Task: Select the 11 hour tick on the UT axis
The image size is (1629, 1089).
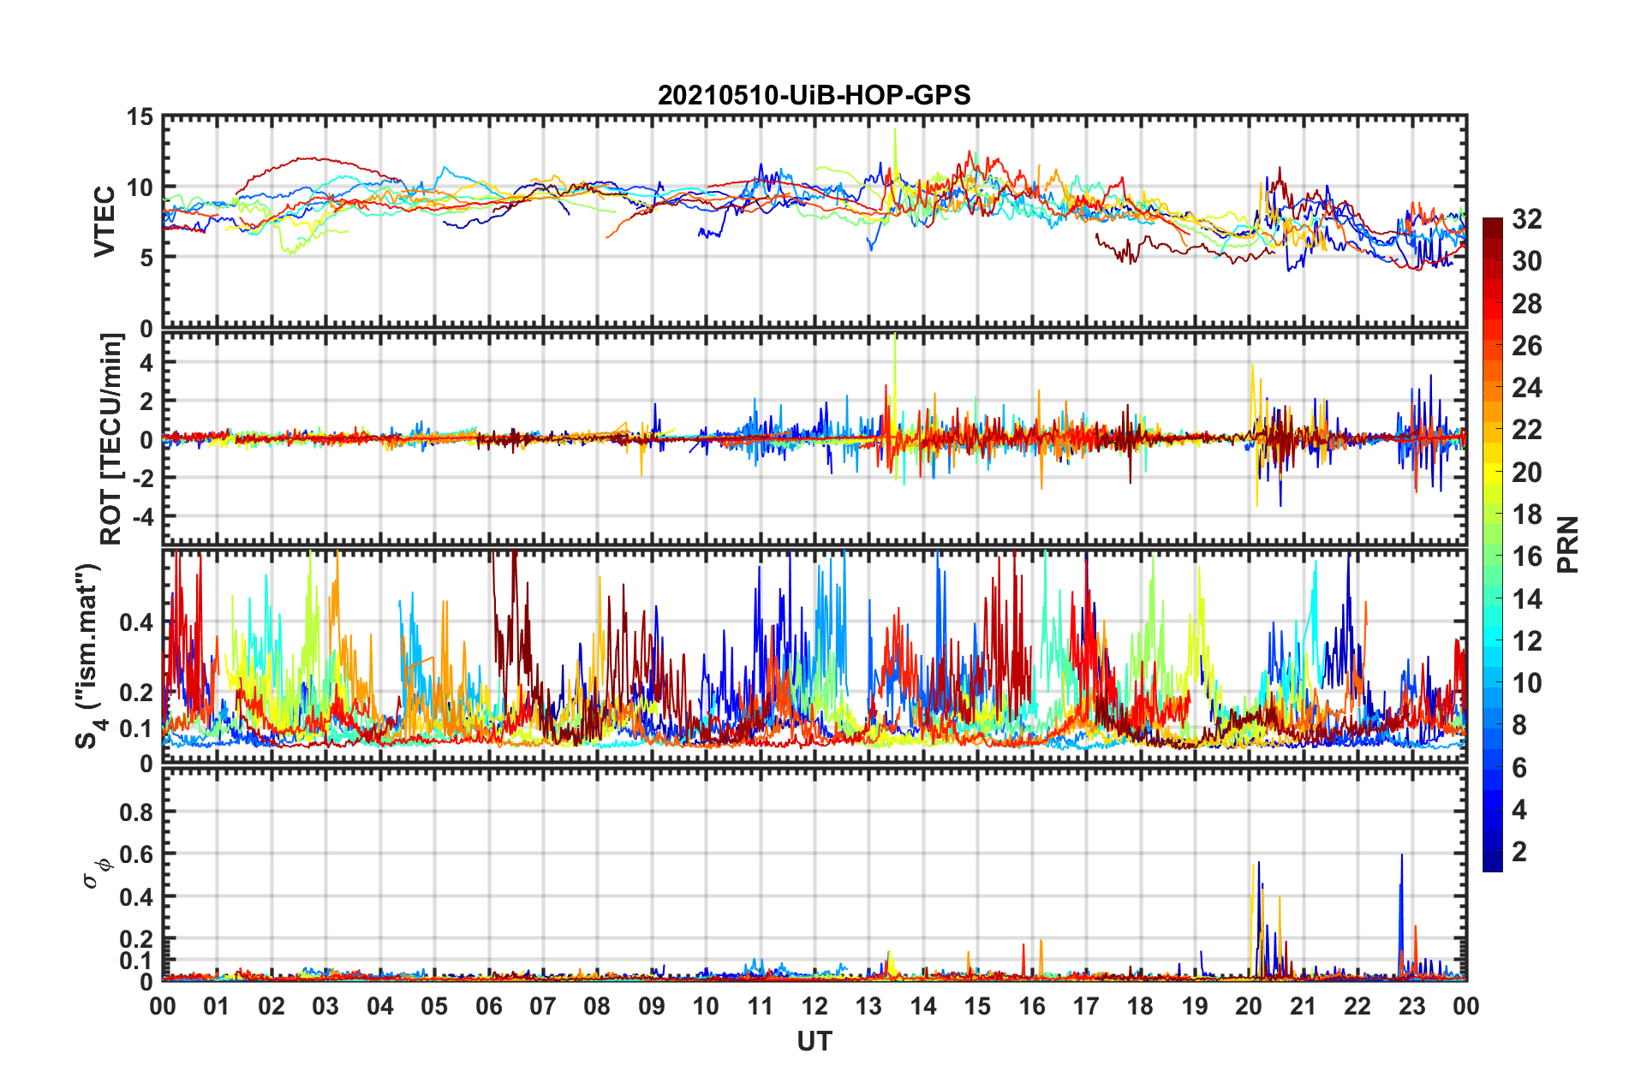Action: (761, 1006)
